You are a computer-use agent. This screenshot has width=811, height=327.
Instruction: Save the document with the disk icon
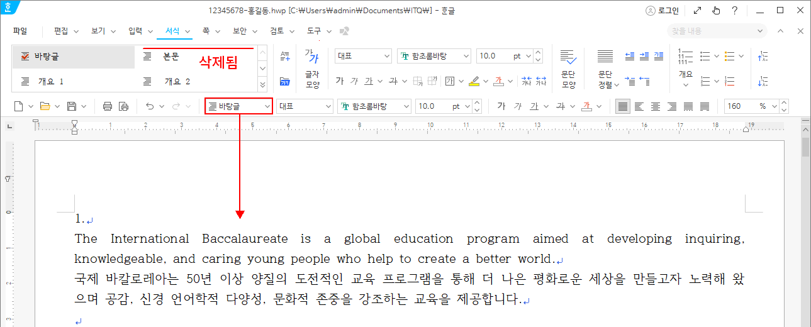click(71, 106)
